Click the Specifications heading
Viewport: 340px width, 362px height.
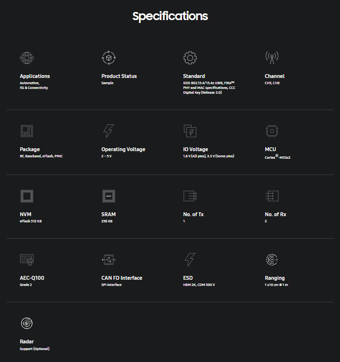pos(170,16)
